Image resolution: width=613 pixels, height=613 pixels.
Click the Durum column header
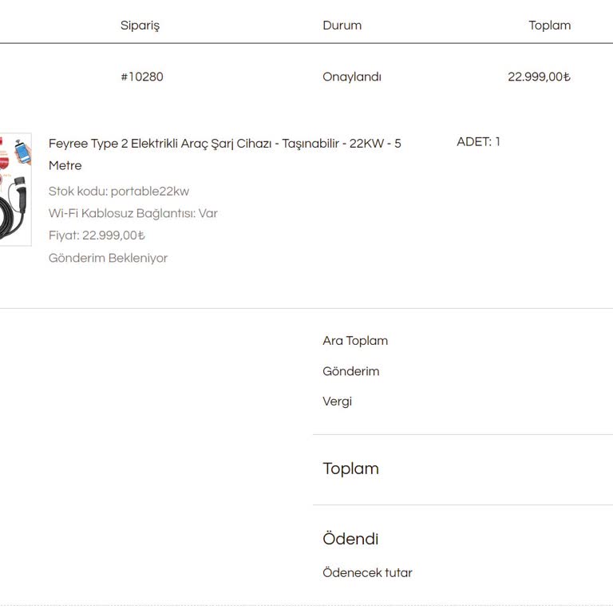342,26
